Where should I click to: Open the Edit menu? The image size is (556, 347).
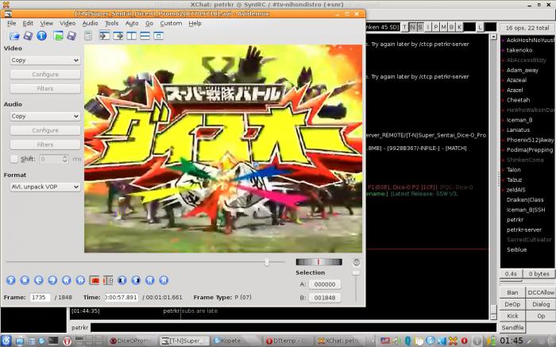[x=28, y=23]
